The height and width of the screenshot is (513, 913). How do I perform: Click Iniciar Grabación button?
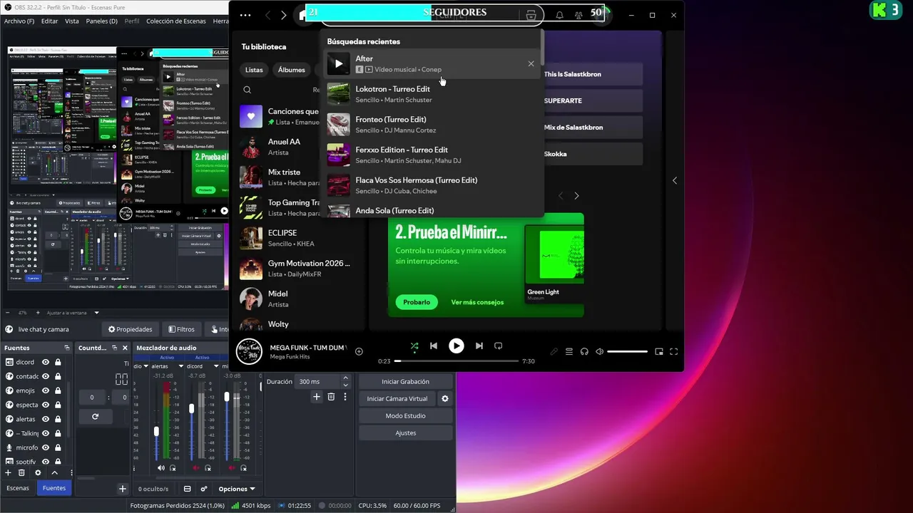pos(405,381)
